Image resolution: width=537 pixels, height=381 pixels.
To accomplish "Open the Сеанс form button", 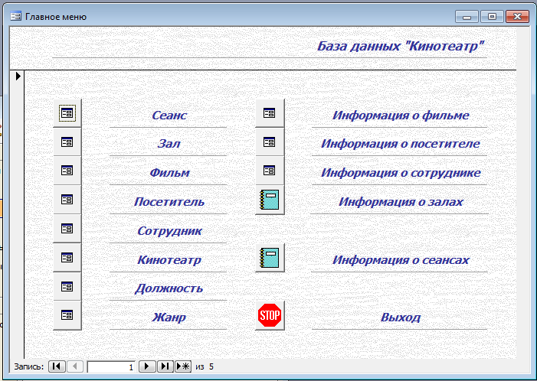I will [x=67, y=113].
